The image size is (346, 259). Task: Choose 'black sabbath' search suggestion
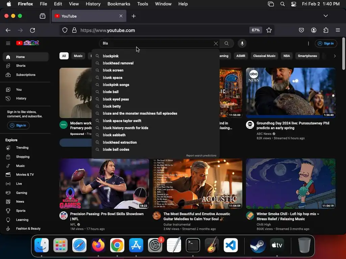point(155,135)
